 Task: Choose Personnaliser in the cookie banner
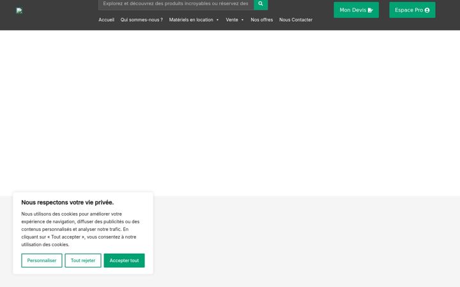[42, 260]
